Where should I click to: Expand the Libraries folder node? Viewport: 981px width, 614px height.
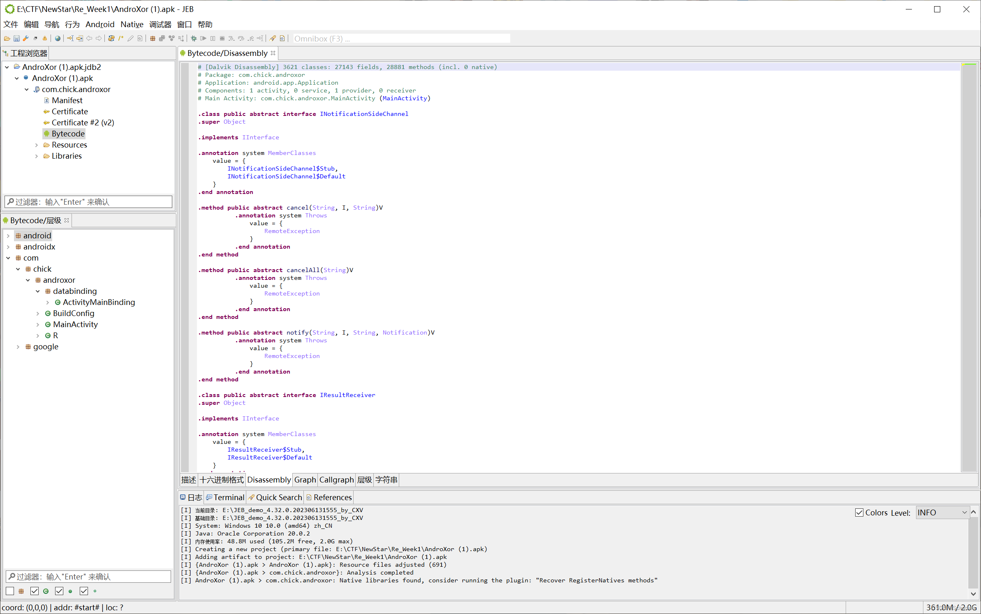point(37,156)
